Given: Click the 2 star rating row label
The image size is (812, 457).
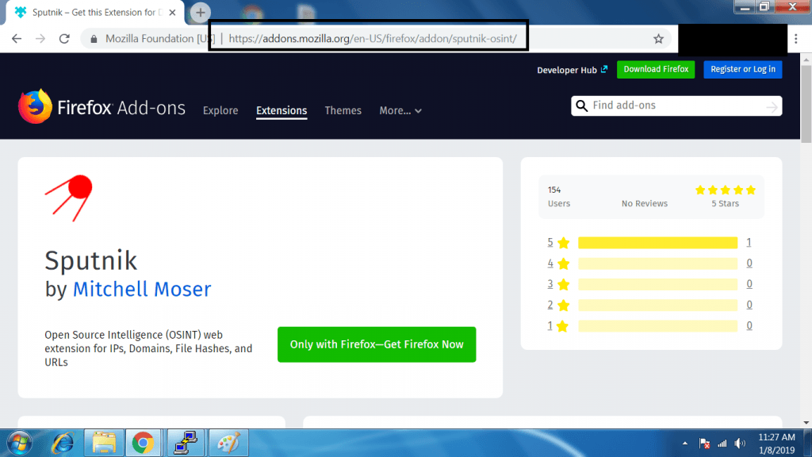Looking at the screenshot, I should 558,305.
